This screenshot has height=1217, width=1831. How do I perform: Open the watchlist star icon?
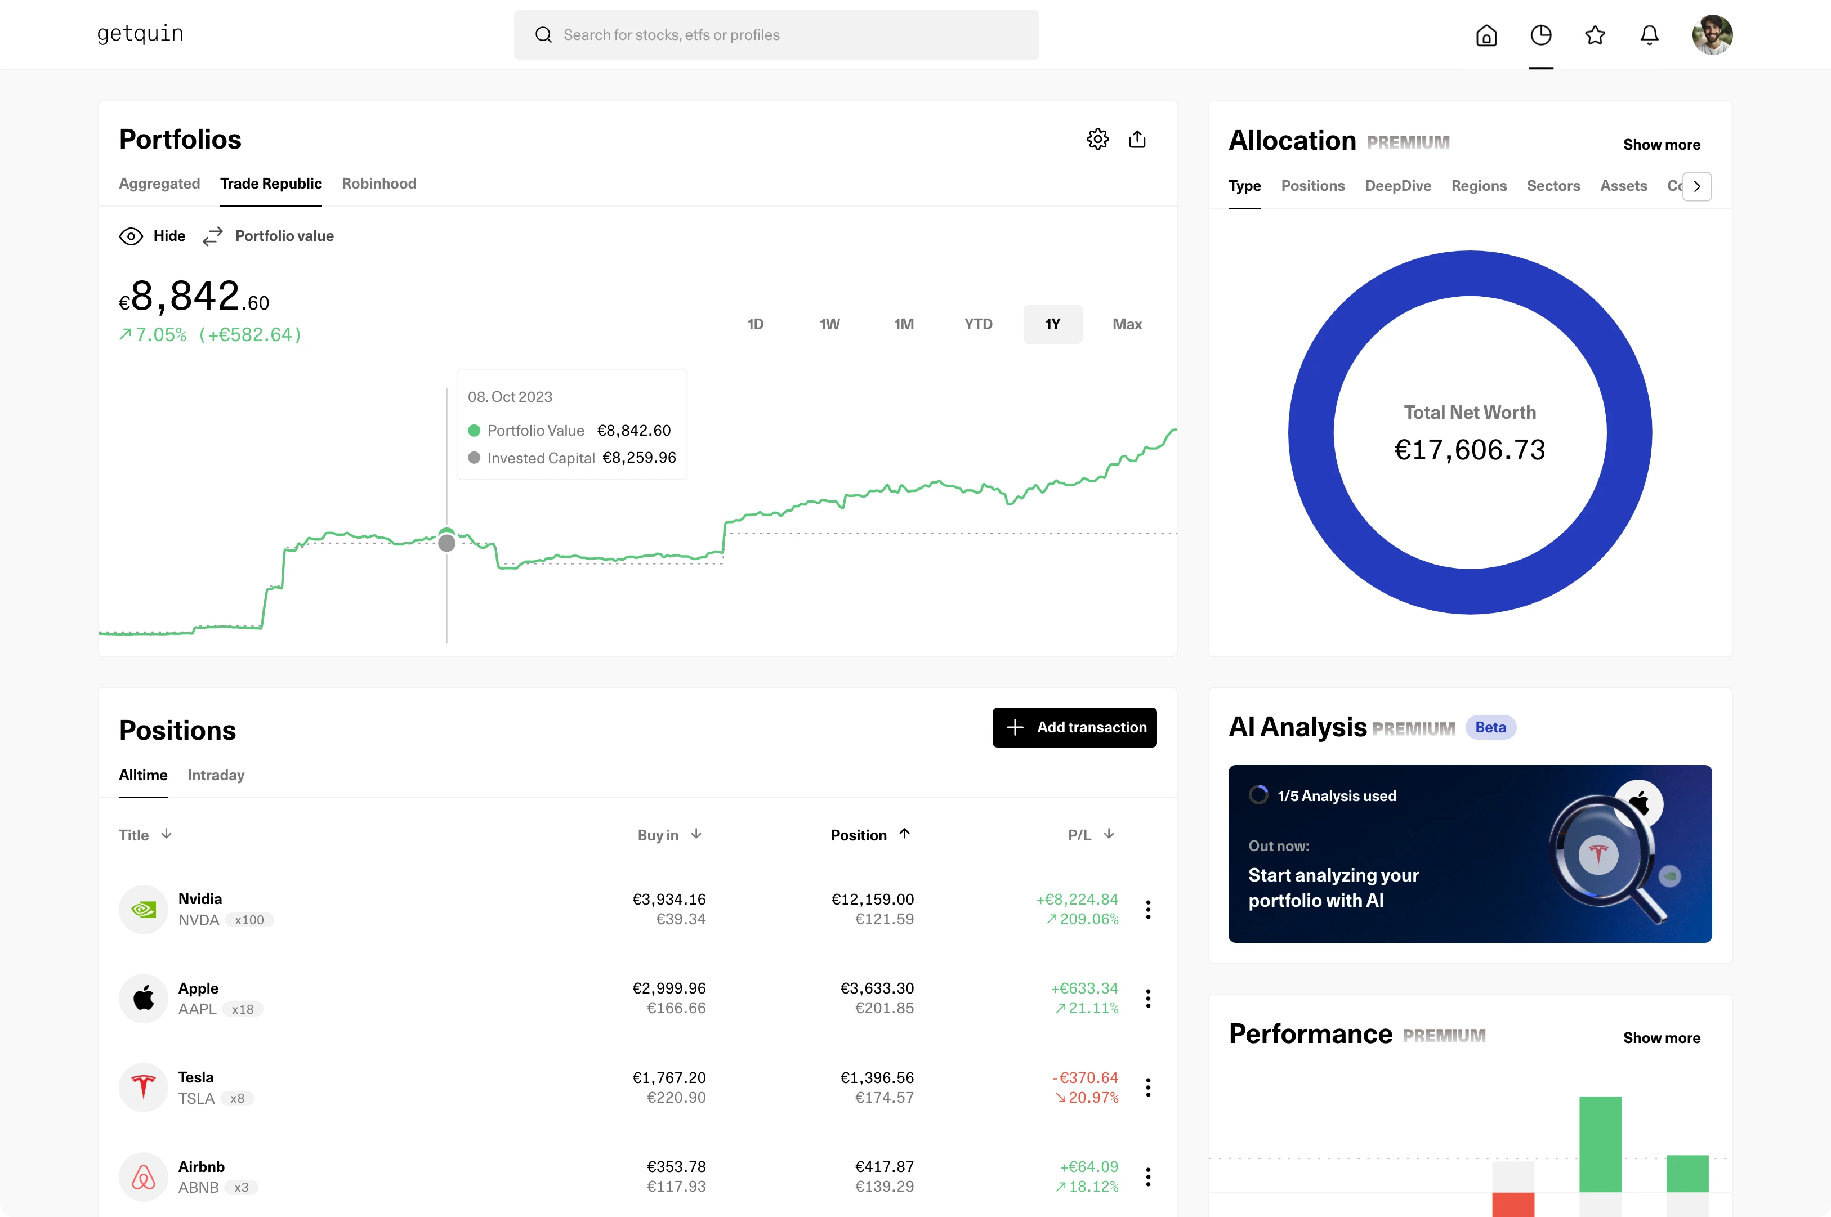(x=1595, y=35)
